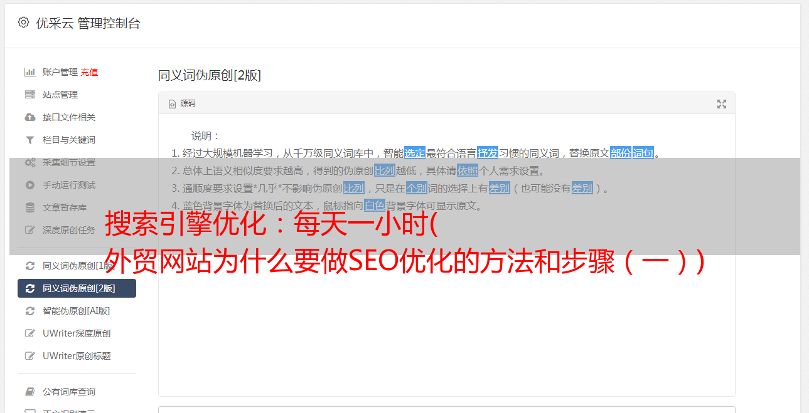Screen dimensions: 809x413
Task: Click the server icon beside 站点管理
Action: click(29, 95)
